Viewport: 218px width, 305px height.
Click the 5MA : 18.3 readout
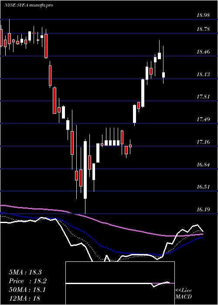[x=25, y=272]
